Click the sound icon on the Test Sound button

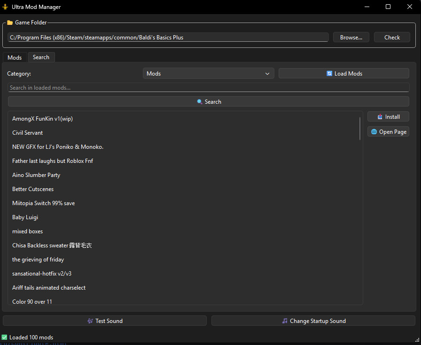click(x=90, y=321)
